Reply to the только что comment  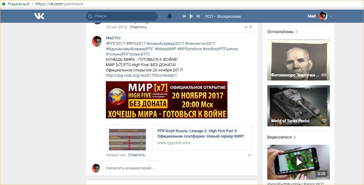pos(136,155)
